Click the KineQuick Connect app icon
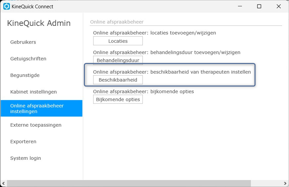289x187 pixels. pyautogui.click(x=7, y=6)
